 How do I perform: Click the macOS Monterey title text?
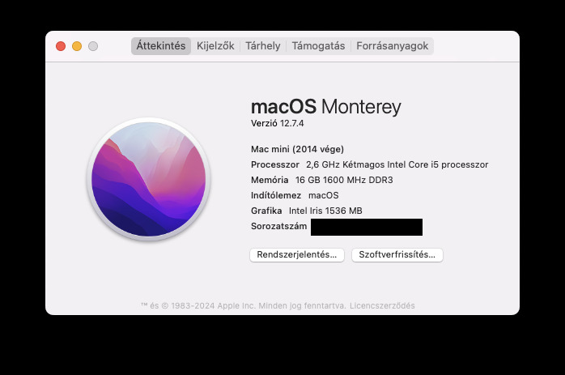click(x=325, y=107)
